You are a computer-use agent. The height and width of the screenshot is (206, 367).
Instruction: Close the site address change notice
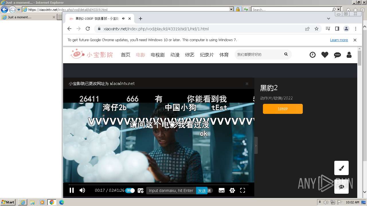(247, 84)
